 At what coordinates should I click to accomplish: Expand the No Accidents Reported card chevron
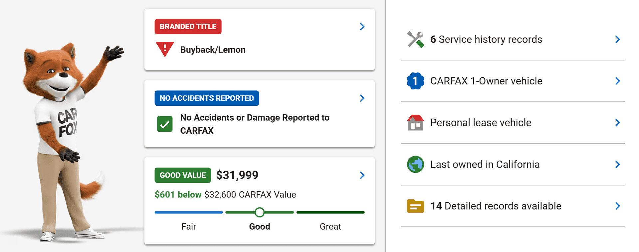click(362, 98)
